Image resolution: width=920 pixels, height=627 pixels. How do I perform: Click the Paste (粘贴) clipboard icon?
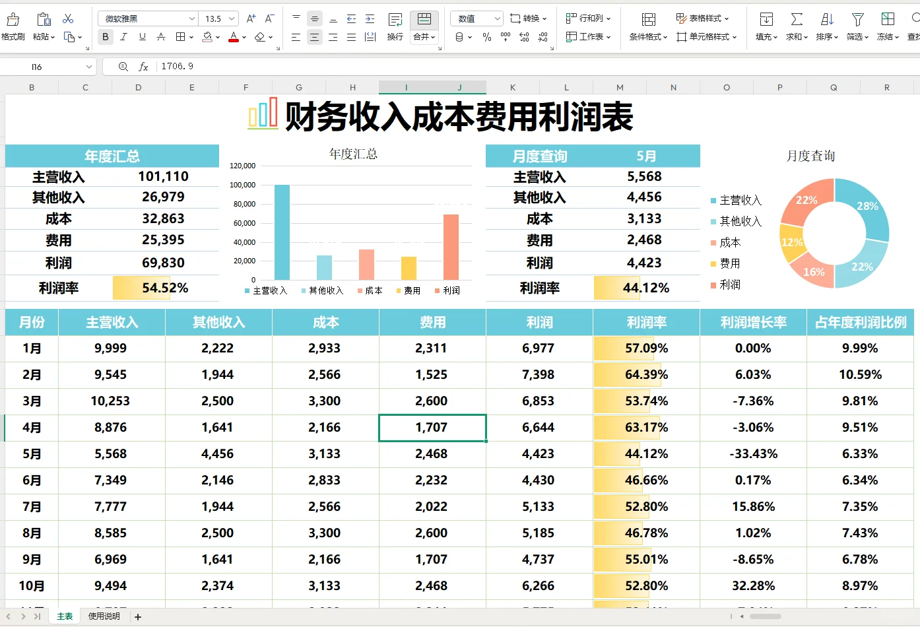[x=44, y=19]
